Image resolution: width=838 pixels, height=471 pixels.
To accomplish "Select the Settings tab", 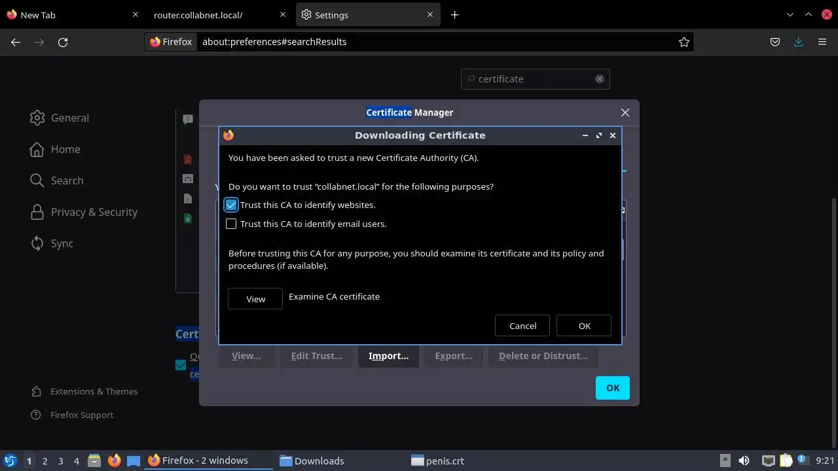I will (369, 14).
